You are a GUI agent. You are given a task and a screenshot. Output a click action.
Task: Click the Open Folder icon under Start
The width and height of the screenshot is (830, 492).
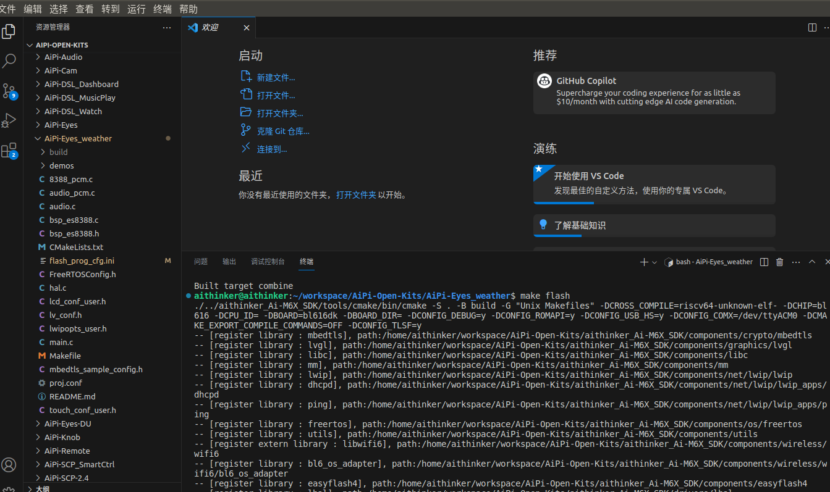(246, 112)
